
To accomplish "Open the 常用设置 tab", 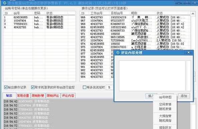I will [23, 96].
